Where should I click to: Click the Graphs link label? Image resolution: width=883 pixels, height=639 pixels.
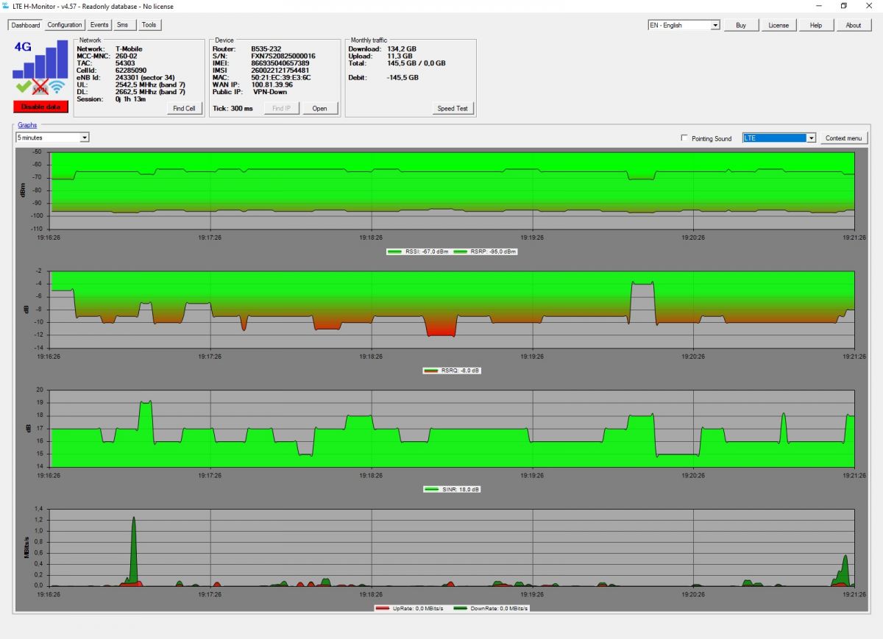tap(27, 125)
